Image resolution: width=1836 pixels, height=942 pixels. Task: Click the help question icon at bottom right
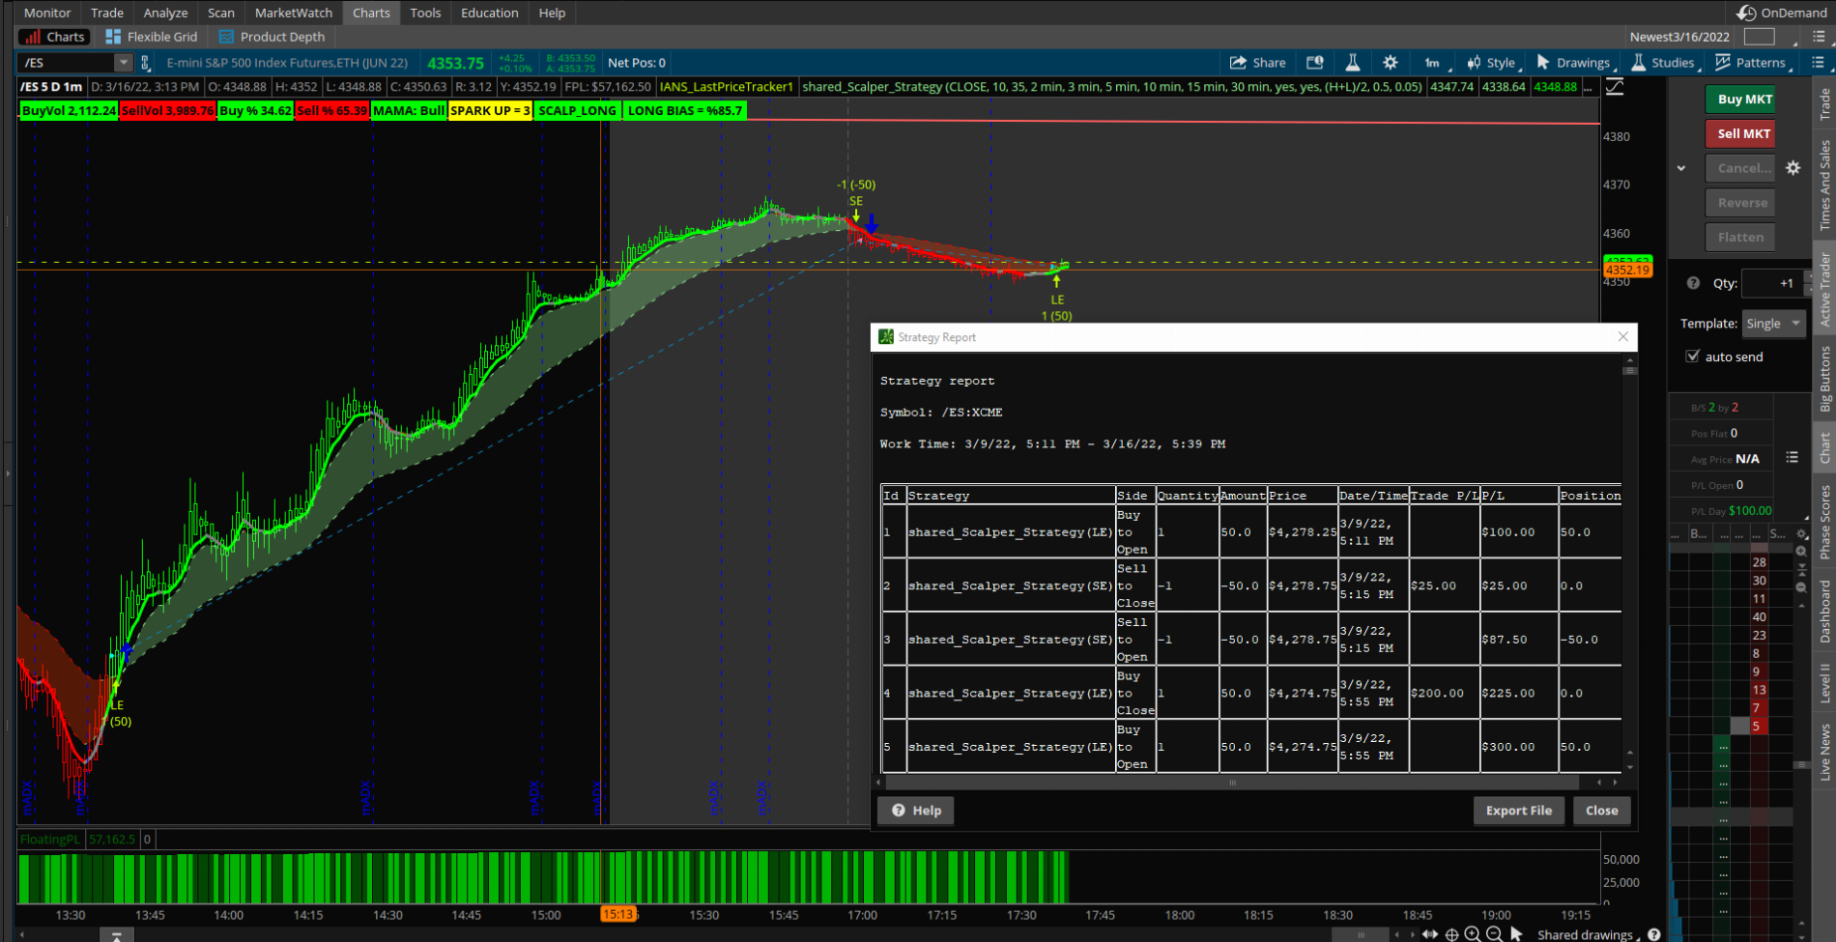(1654, 934)
